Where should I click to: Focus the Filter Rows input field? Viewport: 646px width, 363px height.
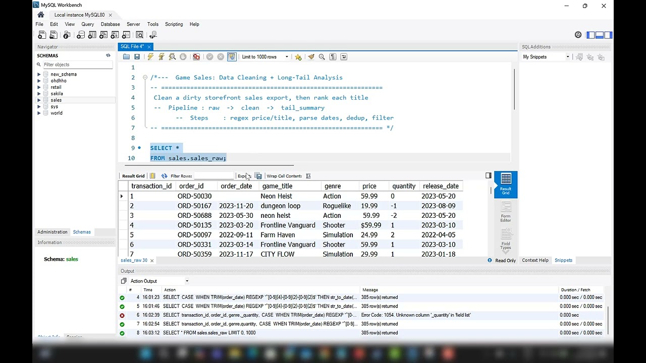pyautogui.click(x=213, y=176)
